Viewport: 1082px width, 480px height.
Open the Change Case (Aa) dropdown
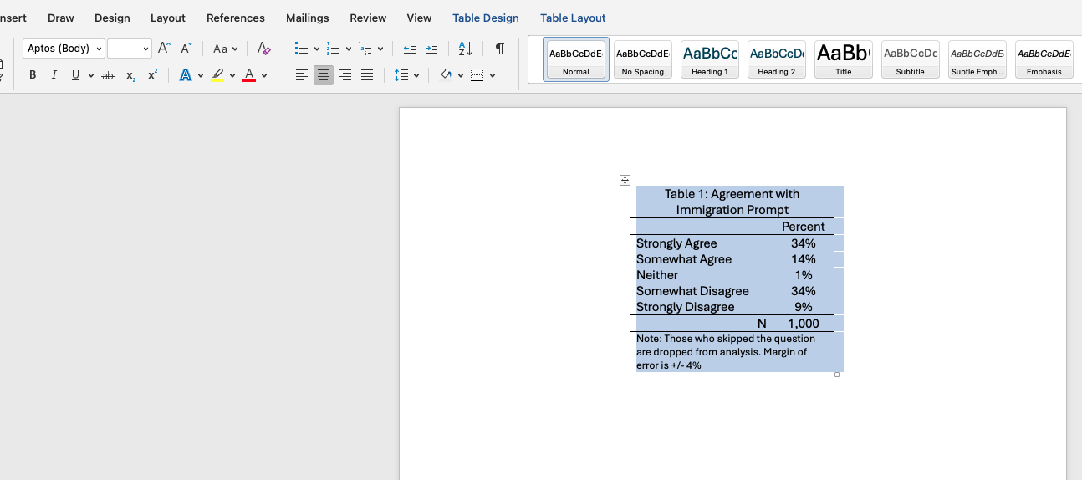click(225, 49)
